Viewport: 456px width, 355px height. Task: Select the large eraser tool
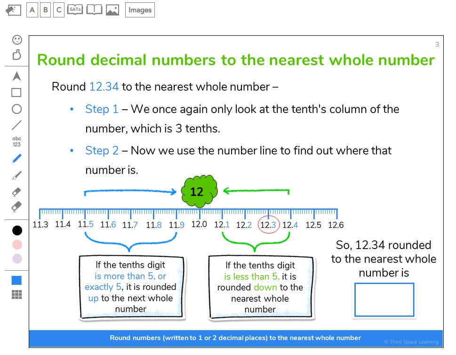pos(16,206)
